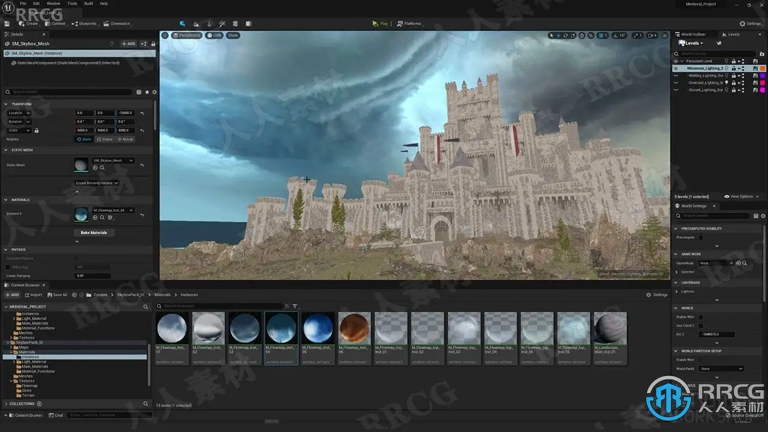Switch to the World Outliner tab
This screenshot has width=768, height=432.
coord(692,34)
